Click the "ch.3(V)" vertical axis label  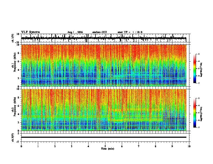13,137
